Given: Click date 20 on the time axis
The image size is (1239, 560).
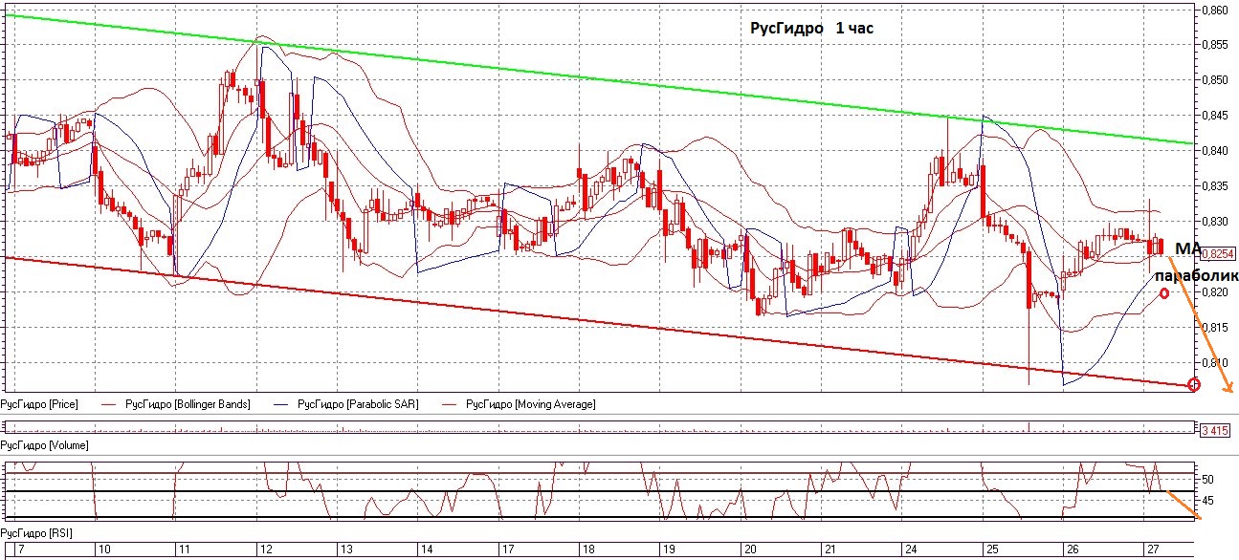Looking at the screenshot, I should point(751,550).
